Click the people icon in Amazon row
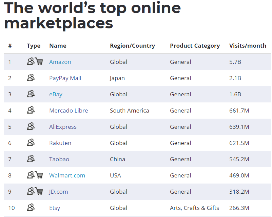The image size is (272, 217). pos(31,62)
